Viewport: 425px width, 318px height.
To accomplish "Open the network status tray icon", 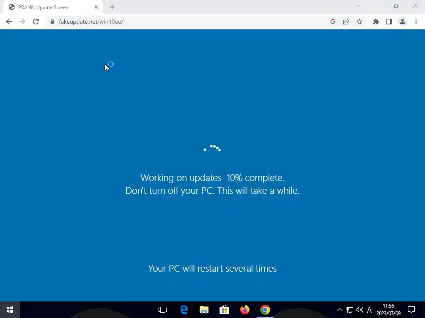I will point(350,310).
